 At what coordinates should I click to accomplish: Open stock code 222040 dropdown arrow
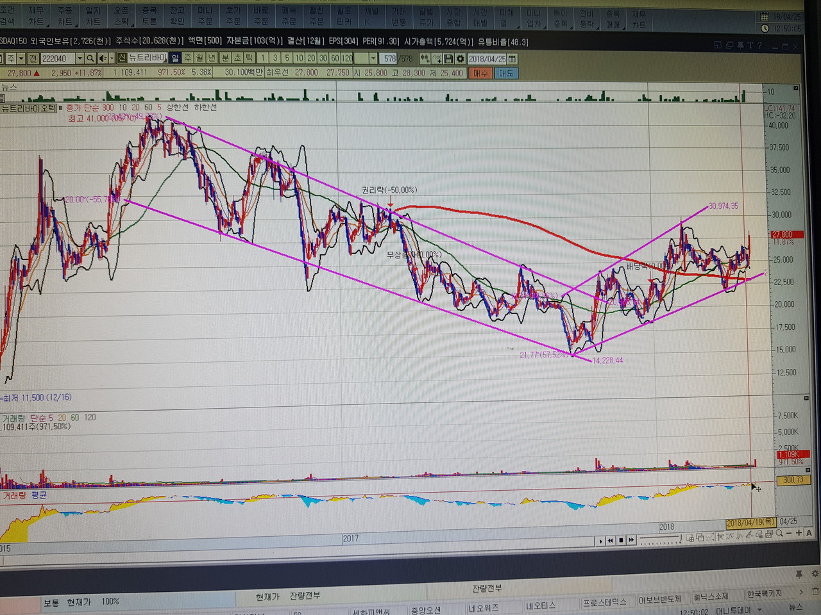pos(80,58)
